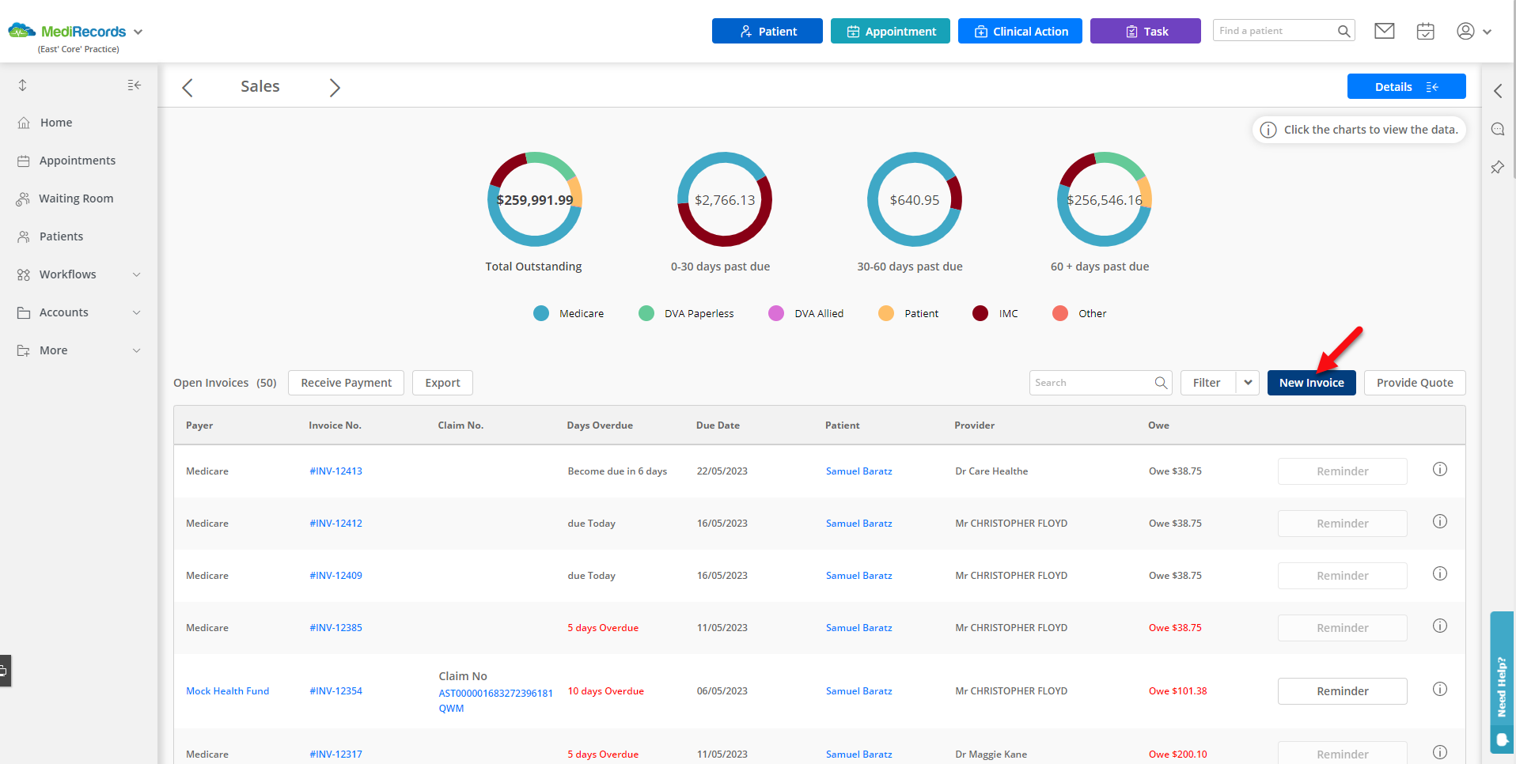Open invoice #INV-12385
The image size is (1516, 764).
(336, 627)
